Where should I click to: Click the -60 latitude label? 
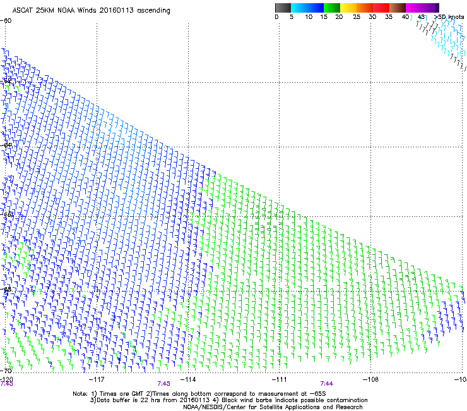pyautogui.click(x=6, y=21)
